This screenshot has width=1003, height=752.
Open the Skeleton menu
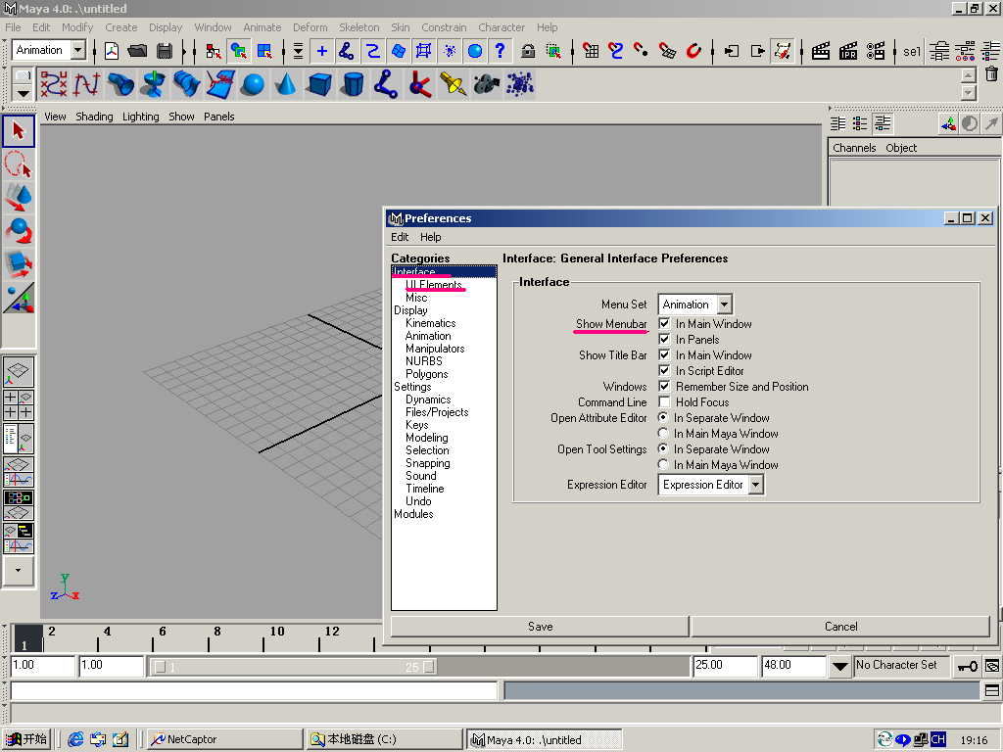[x=358, y=27]
